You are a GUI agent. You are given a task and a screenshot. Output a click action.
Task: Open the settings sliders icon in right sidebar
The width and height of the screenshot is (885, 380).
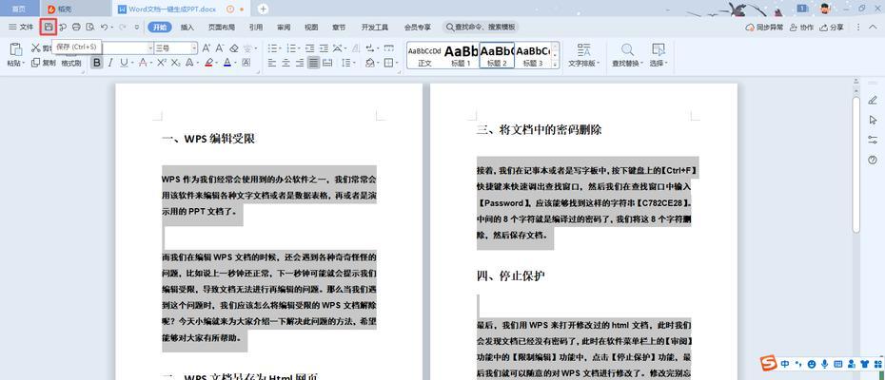pyautogui.click(x=873, y=140)
